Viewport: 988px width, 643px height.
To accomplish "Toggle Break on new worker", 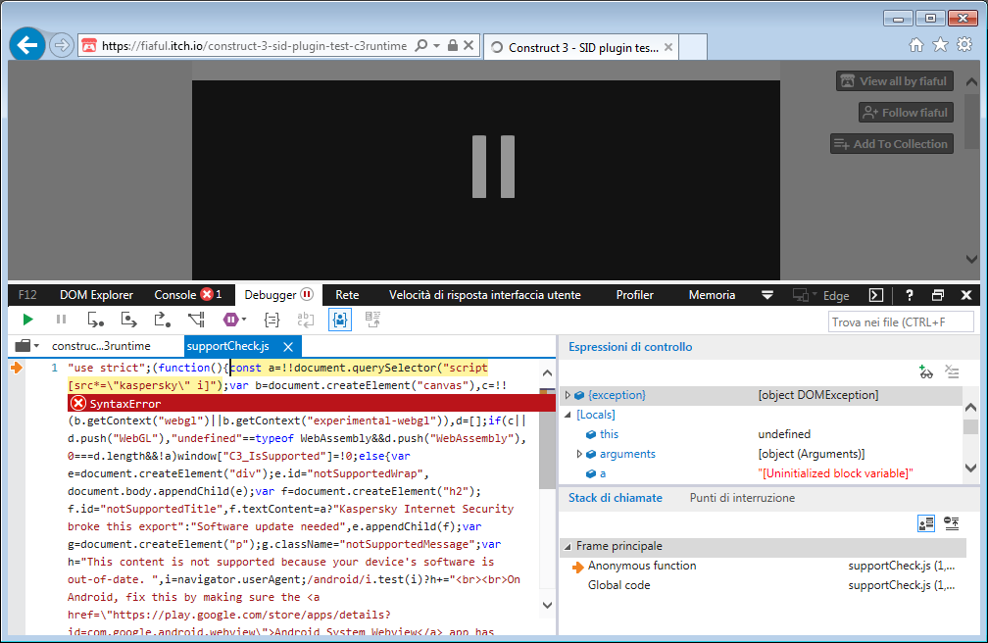I will pyautogui.click(x=196, y=320).
